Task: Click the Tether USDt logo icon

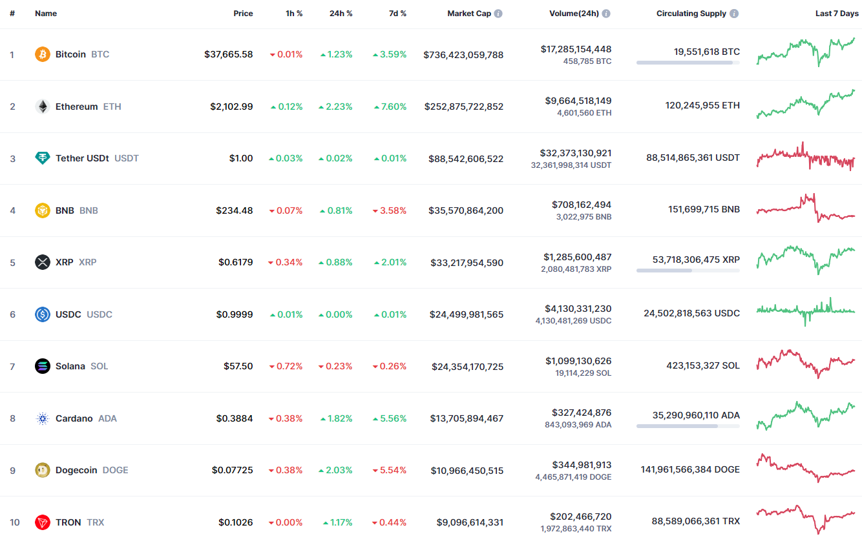Action: click(x=43, y=158)
